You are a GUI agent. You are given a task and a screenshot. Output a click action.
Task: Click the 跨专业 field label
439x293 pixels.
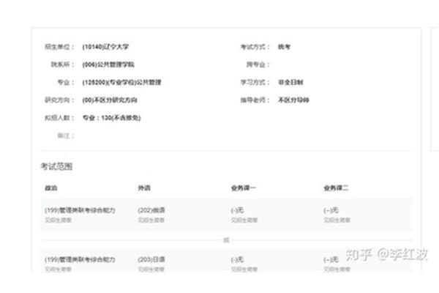258,64
